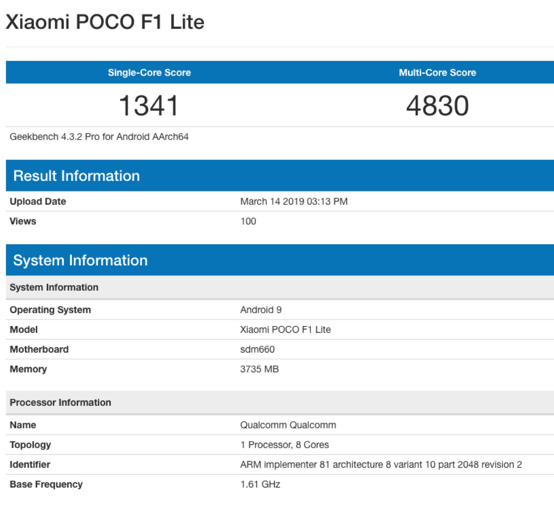The image size is (554, 507).
Task: Click the Model value in the system table
Action: [x=285, y=329]
